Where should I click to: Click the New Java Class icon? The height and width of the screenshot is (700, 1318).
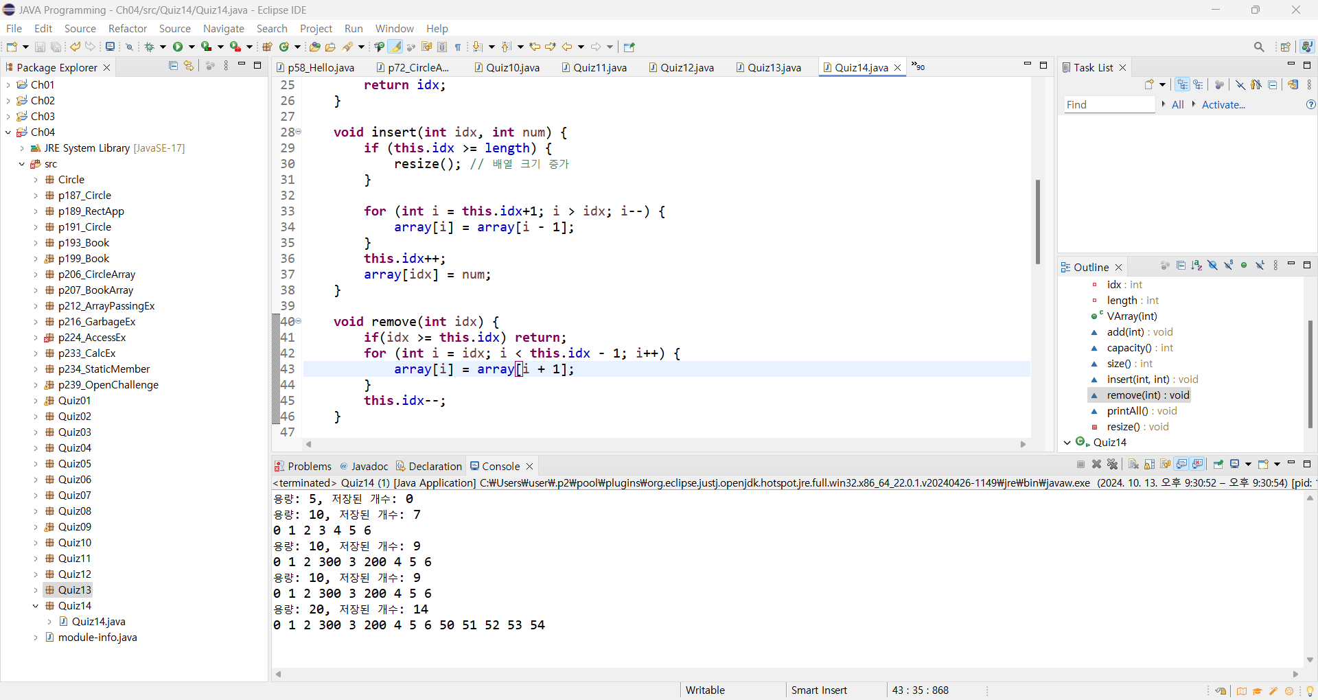284,47
